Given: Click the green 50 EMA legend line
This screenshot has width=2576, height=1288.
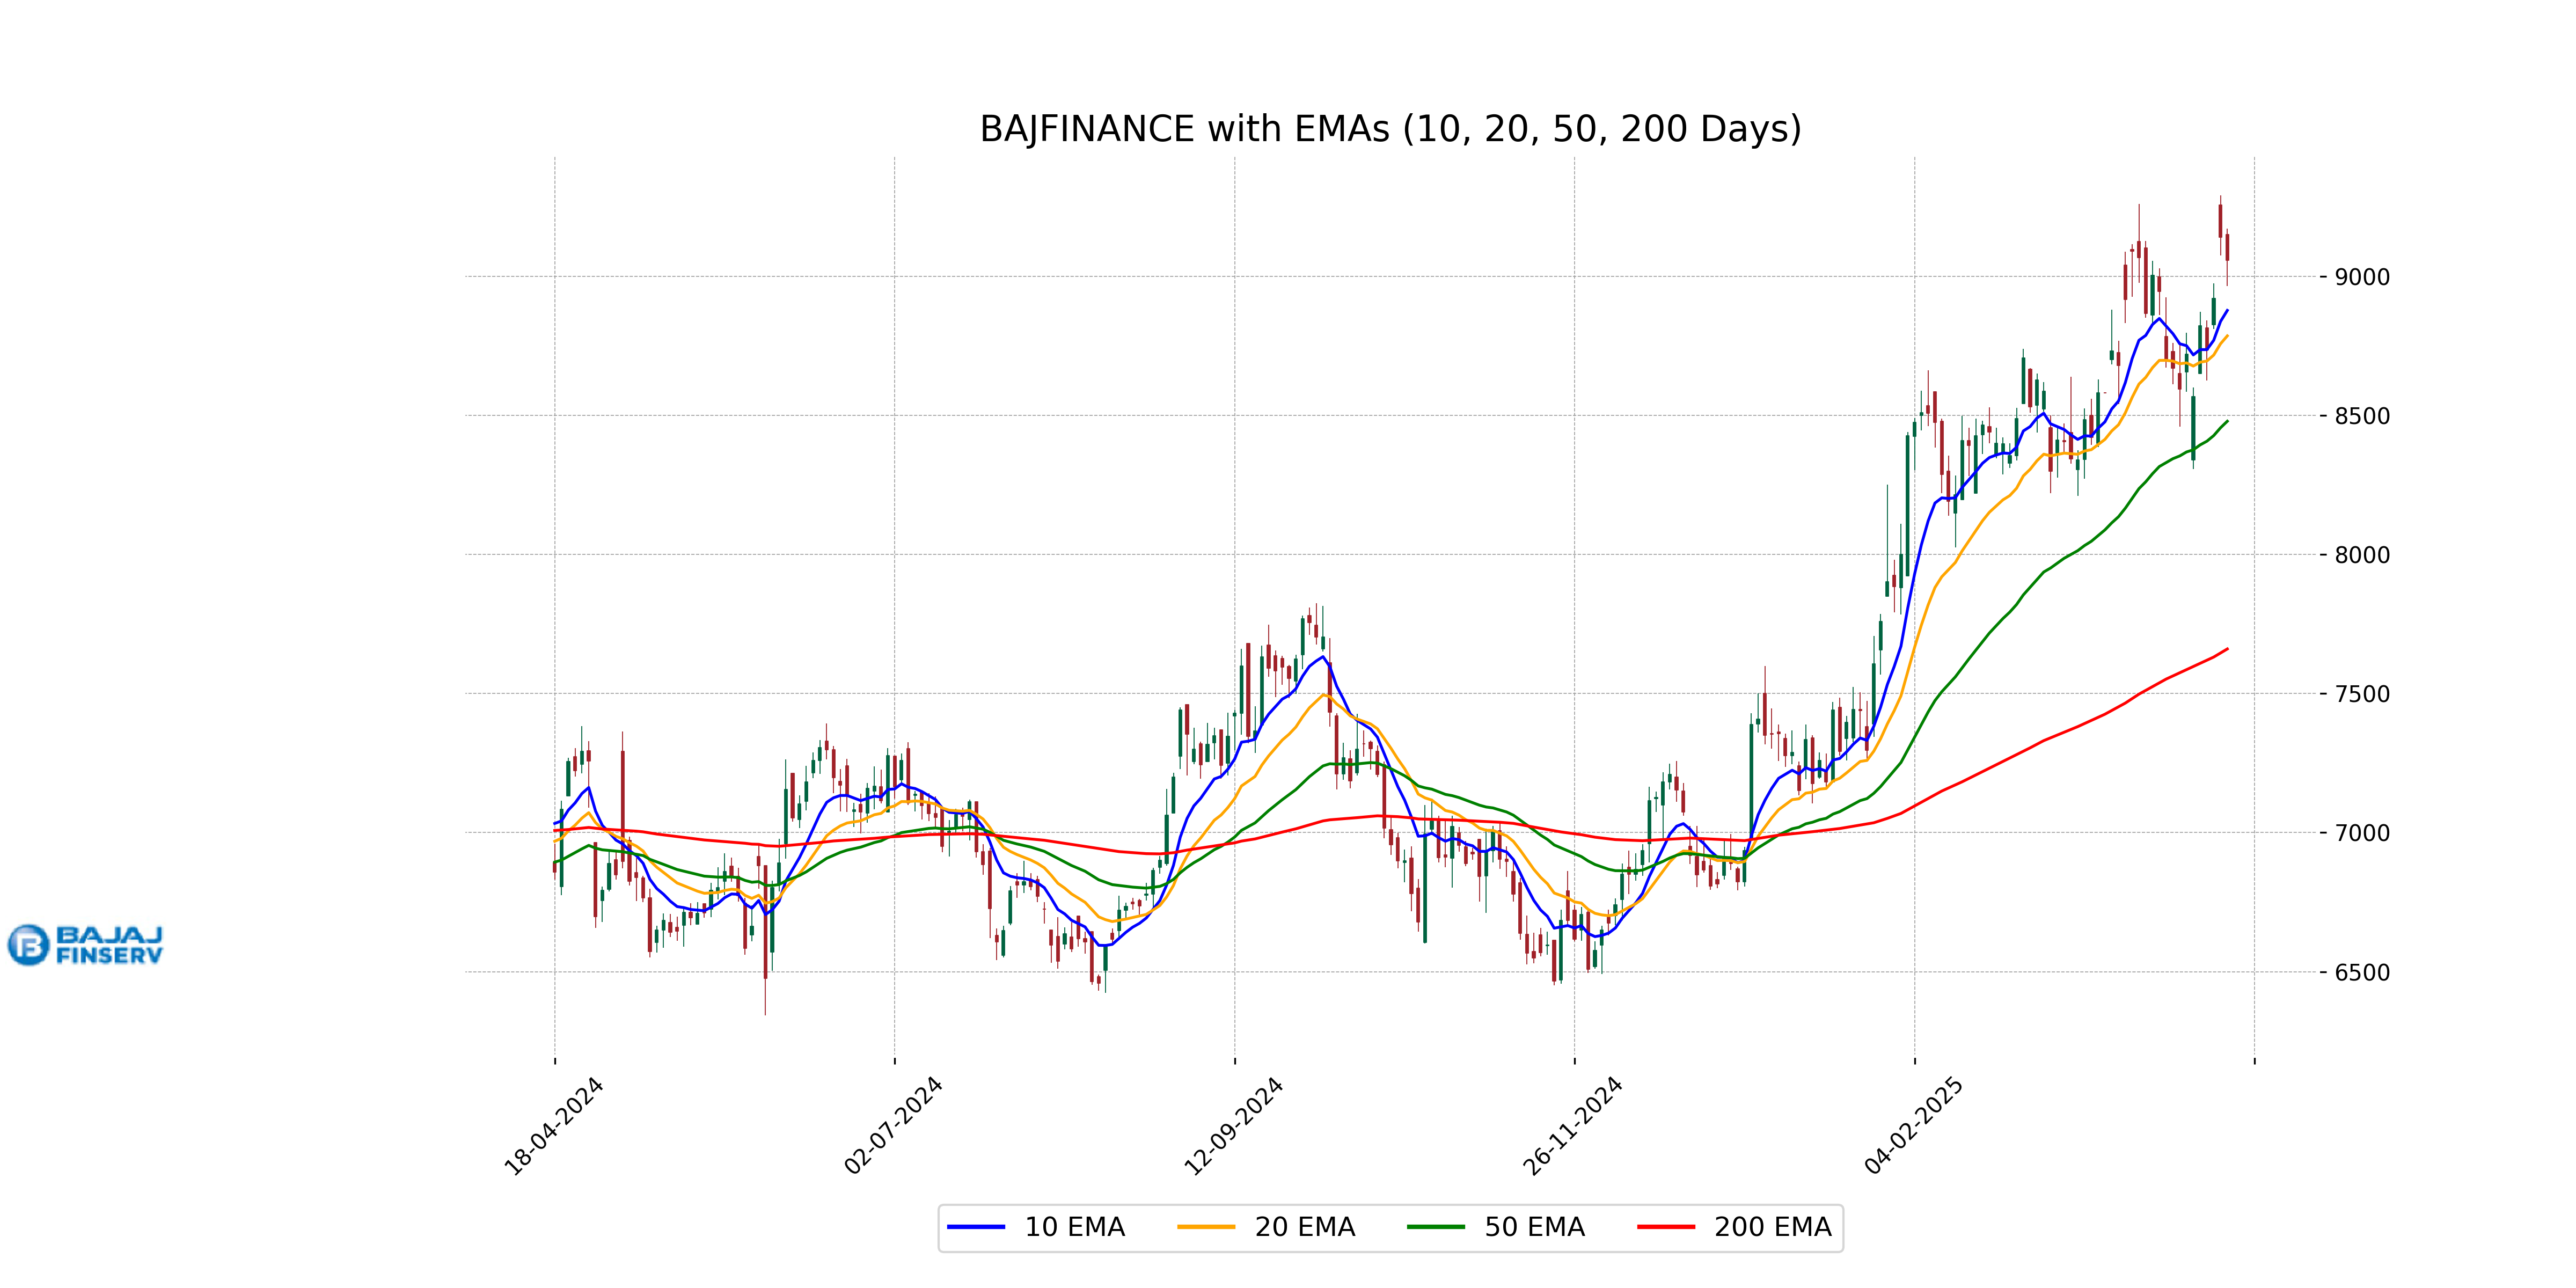Looking at the screenshot, I should click(1435, 1227).
